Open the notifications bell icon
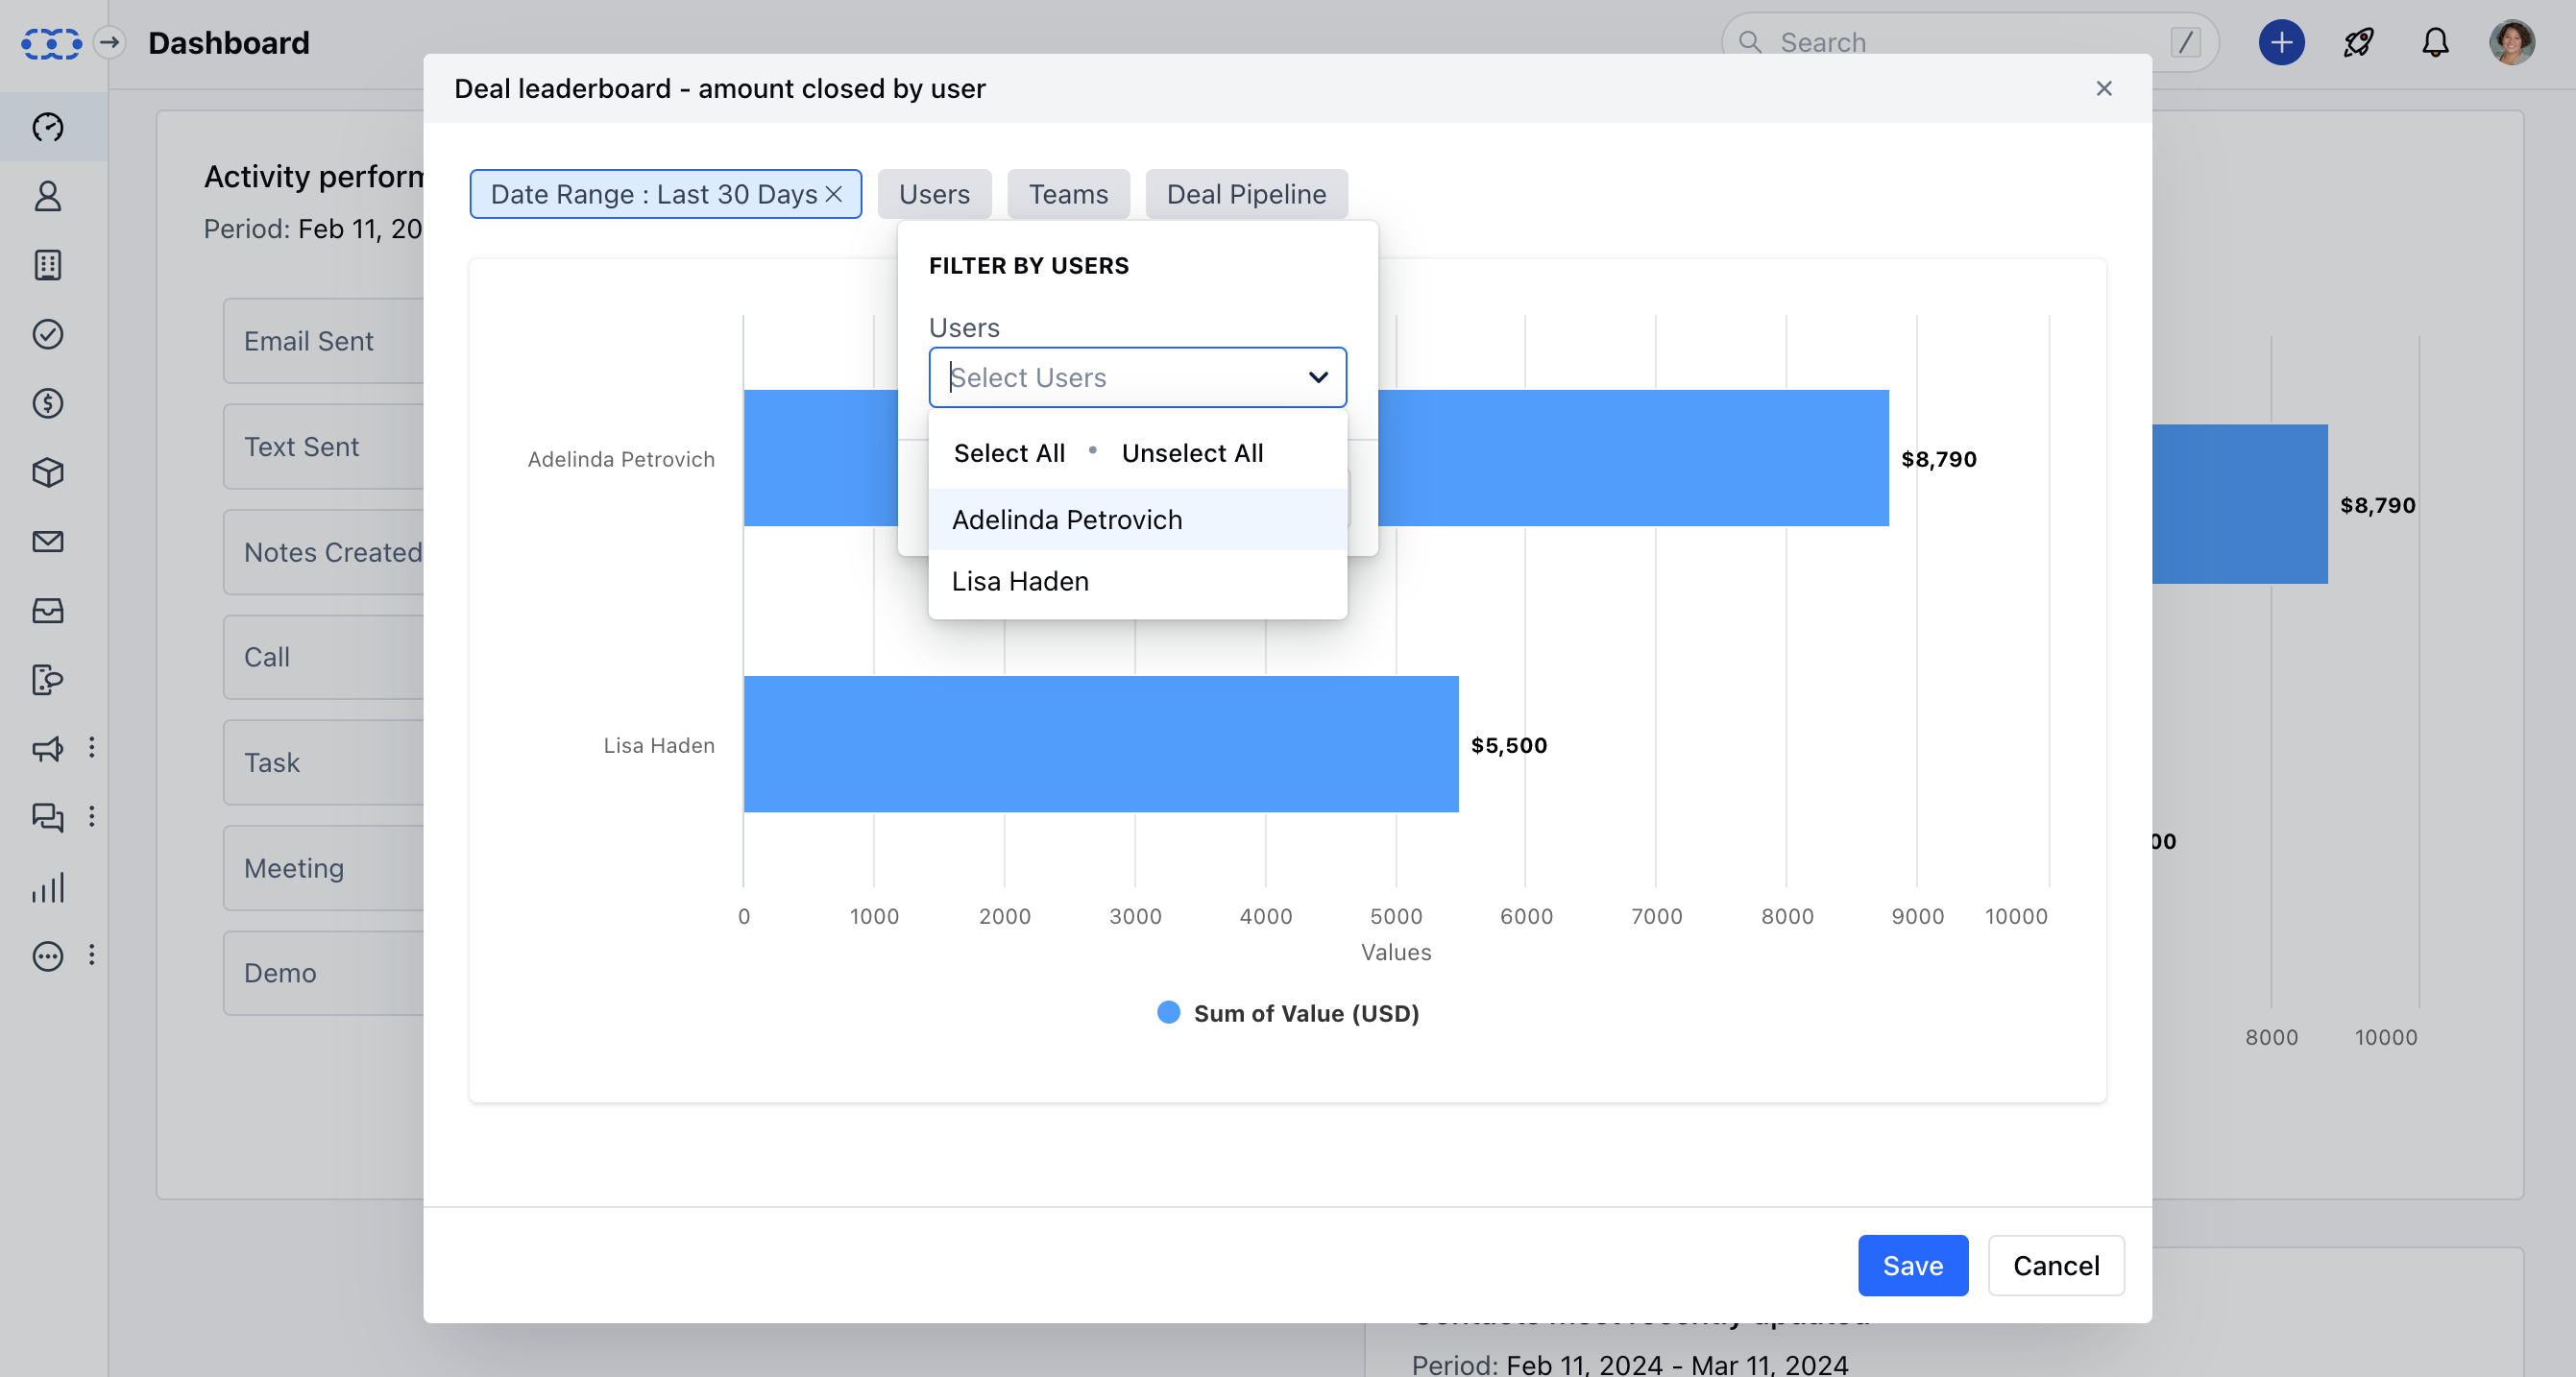 (x=2435, y=42)
